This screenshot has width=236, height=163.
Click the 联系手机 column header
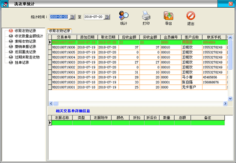(214, 37)
